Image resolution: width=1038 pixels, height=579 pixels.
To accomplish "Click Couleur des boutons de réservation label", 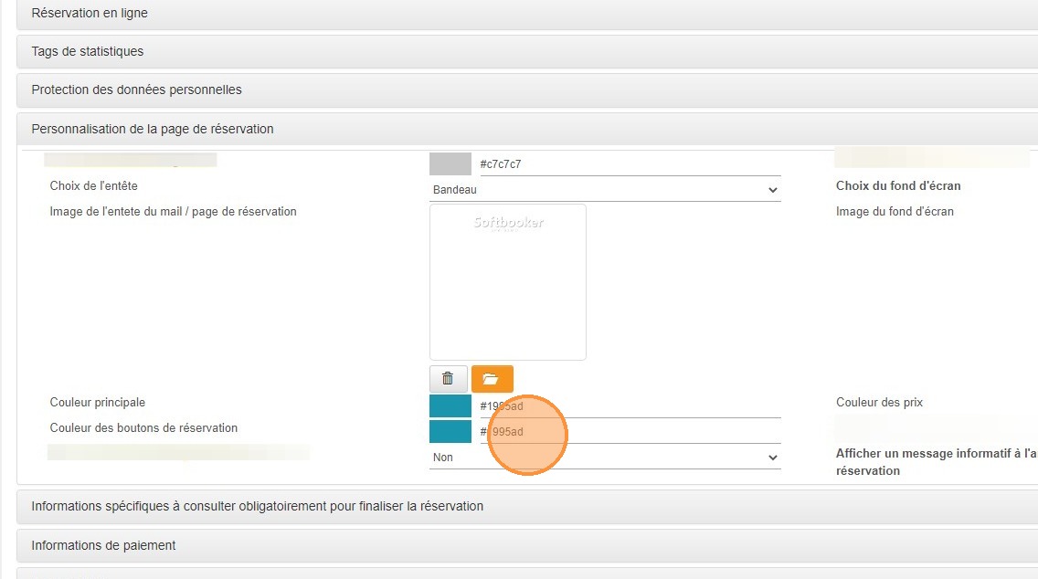I will point(143,428).
